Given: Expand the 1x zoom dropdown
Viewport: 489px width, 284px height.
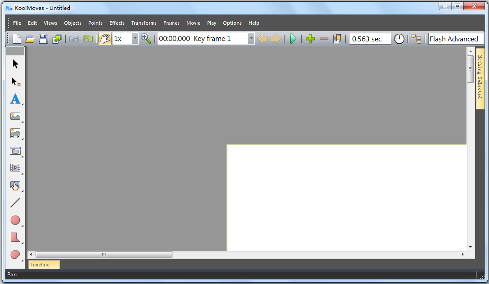Looking at the screenshot, I should pos(135,39).
